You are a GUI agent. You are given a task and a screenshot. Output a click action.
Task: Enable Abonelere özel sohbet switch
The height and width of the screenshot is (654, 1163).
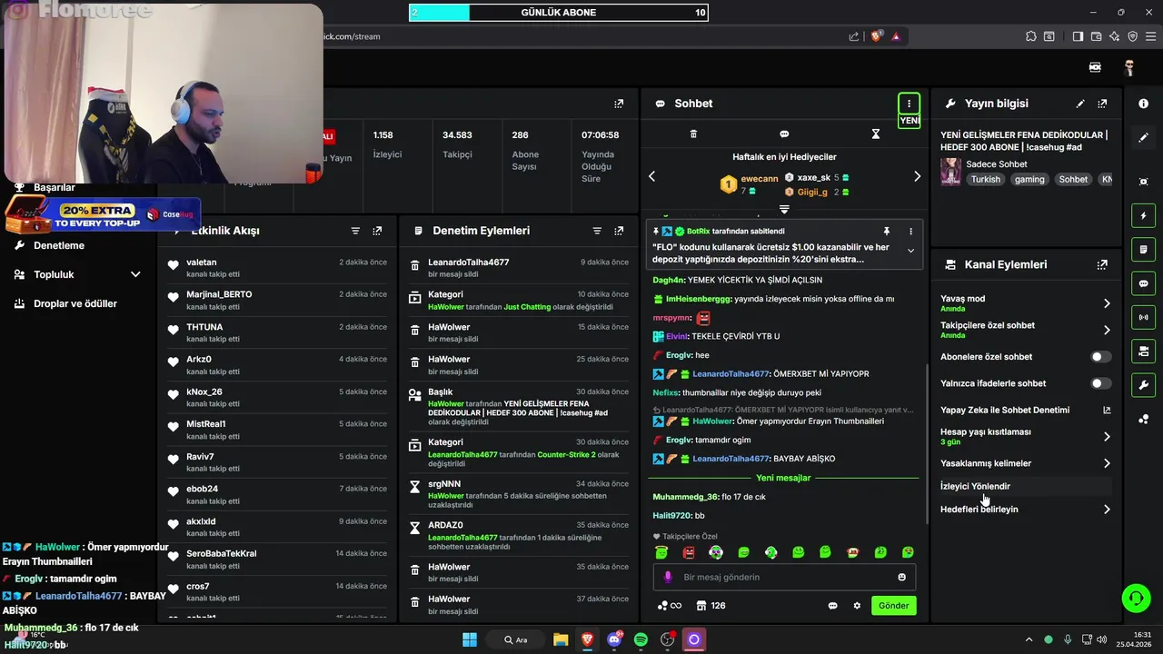click(x=1101, y=357)
